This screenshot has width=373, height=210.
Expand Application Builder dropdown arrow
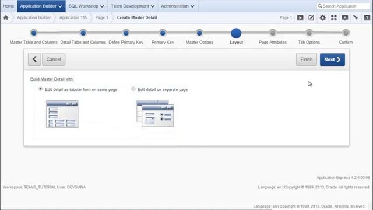(x=60, y=6)
